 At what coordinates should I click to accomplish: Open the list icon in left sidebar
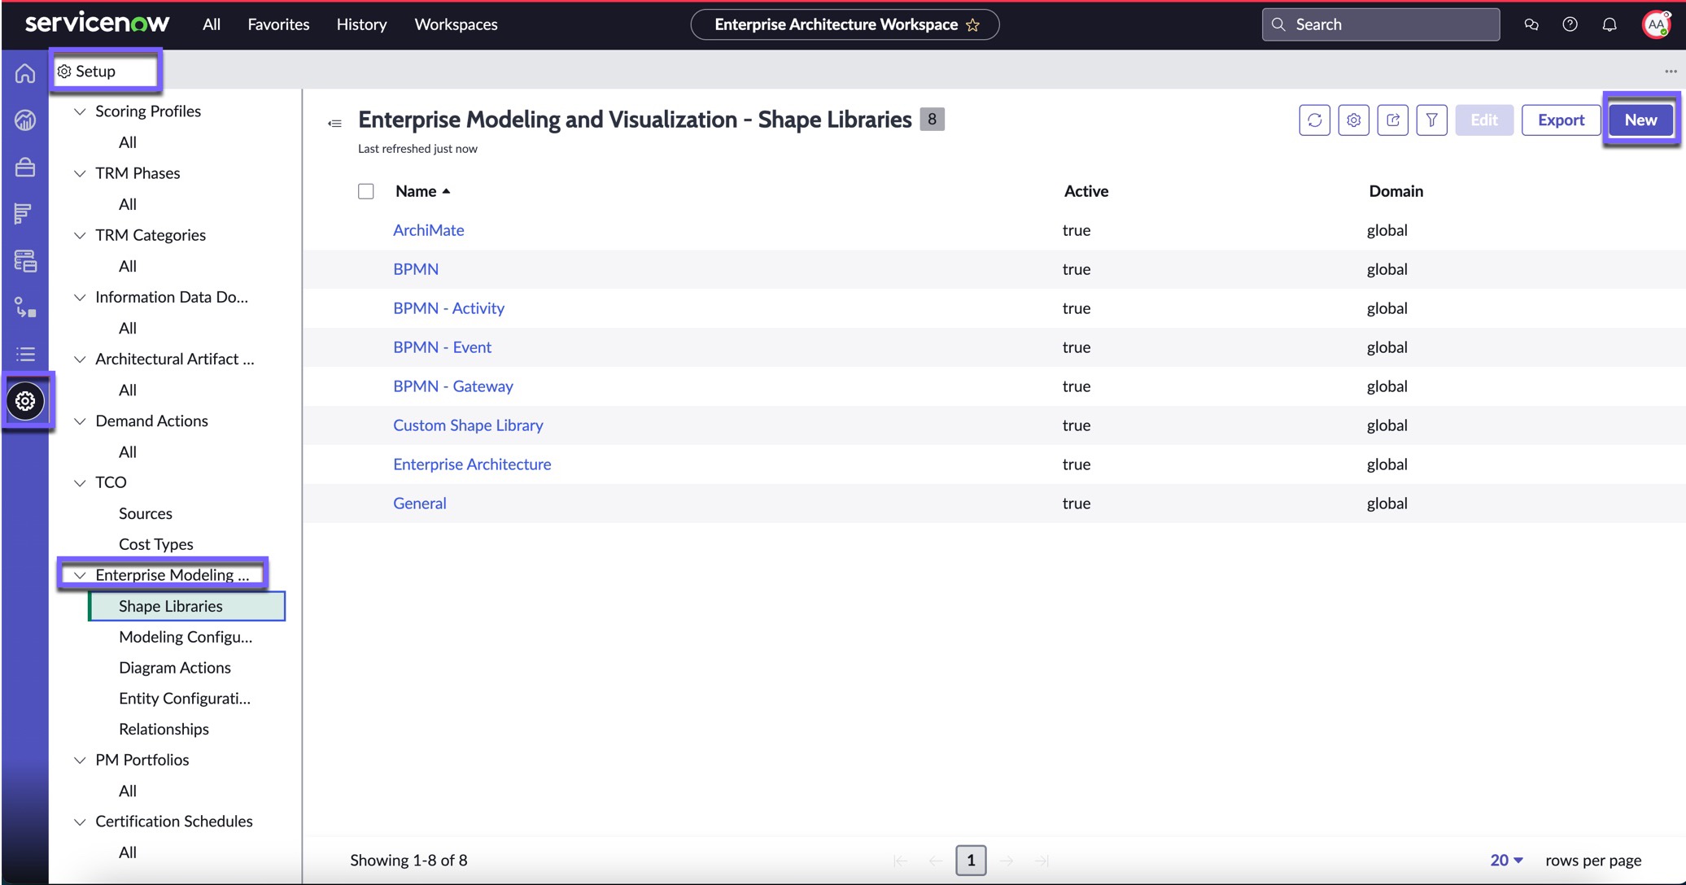pyautogui.click(x=25, y=354)
